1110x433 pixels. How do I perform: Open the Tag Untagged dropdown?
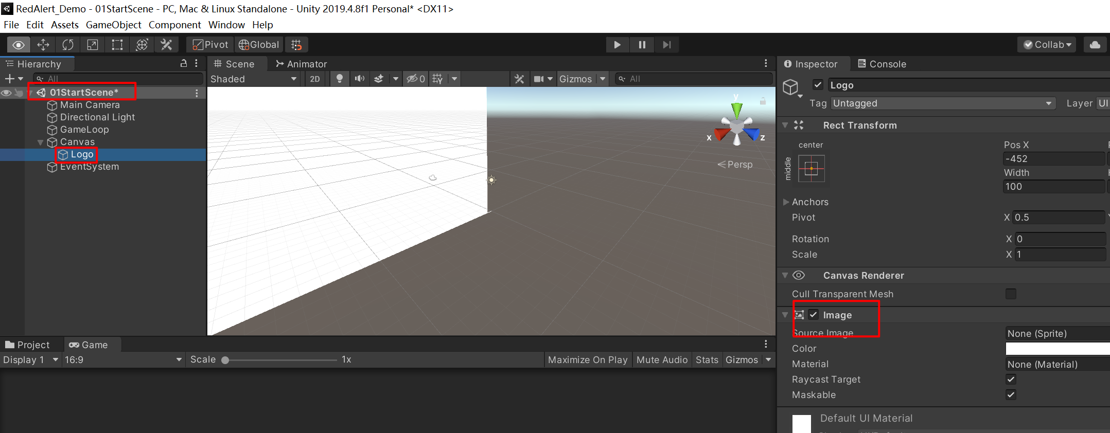click(x=942, y=103)
